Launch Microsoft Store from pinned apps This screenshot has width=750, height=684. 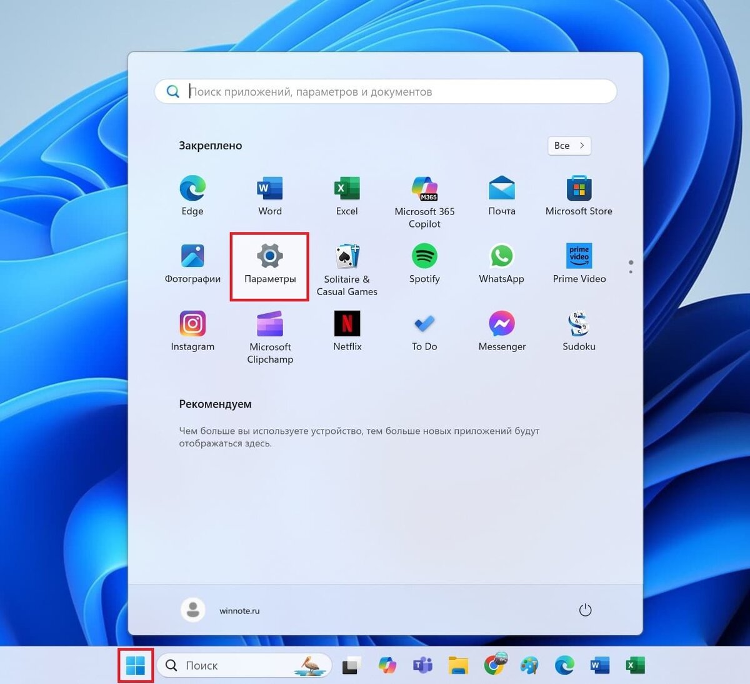579,196
